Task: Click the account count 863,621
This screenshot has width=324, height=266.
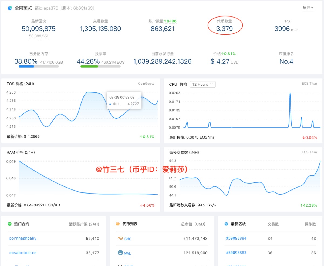Action: pyautogui.click(x=163, y=29)
